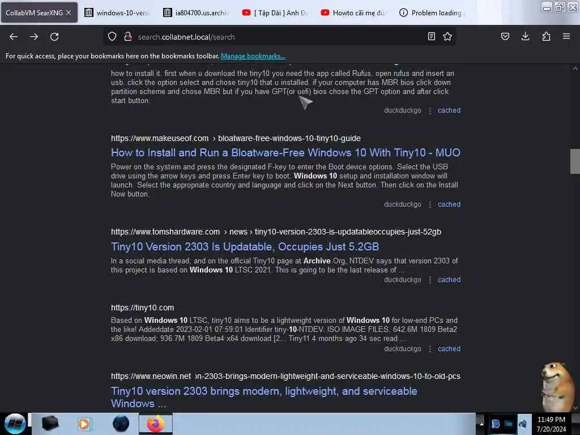
Task: Open cached link for the makeuseof result
Action: pyautogui.click(x=449, y=204)
